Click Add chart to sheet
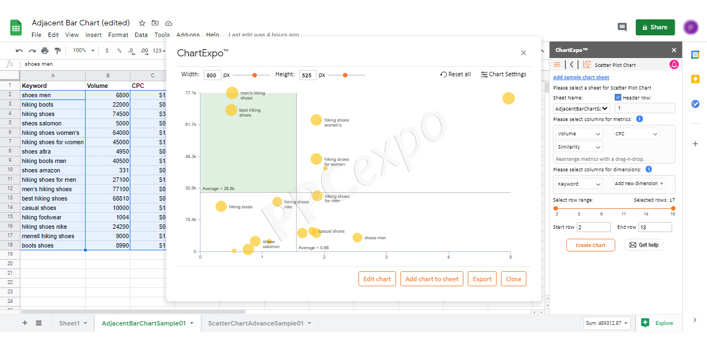 click(x=432, y=279)
